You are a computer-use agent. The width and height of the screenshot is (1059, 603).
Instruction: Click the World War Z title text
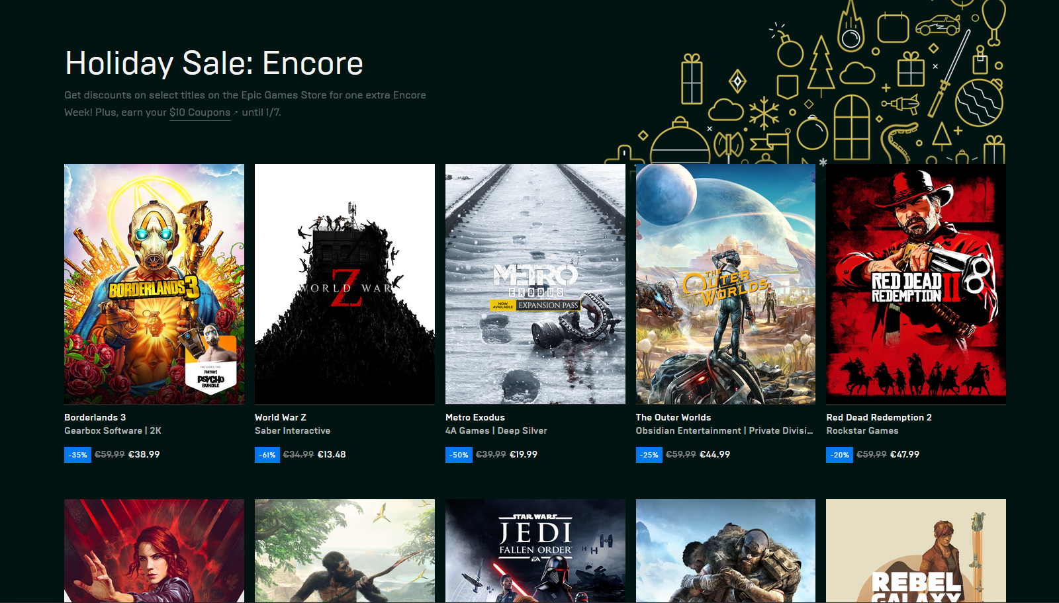[x=281, y=417]
